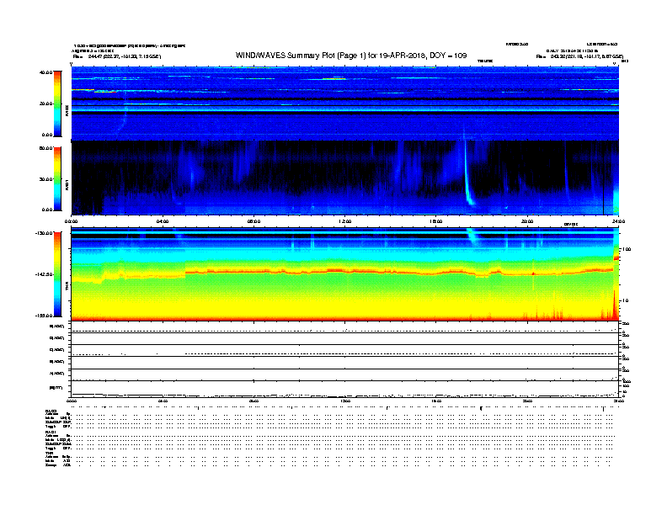Click the RAD2 vertical axis label
Screen dimensions: 667x515
(x=67, y=110)
